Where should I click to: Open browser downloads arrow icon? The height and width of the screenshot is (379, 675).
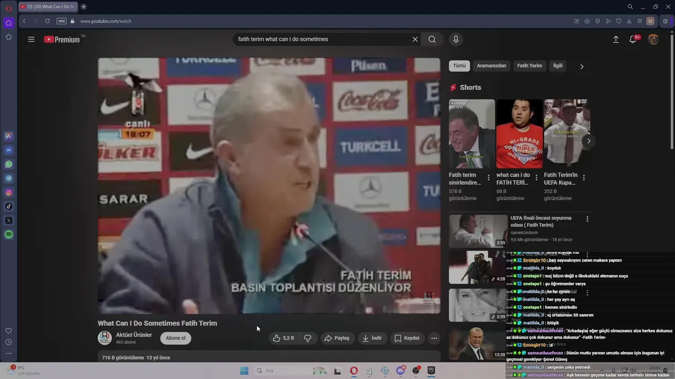(x=629, y=21)
